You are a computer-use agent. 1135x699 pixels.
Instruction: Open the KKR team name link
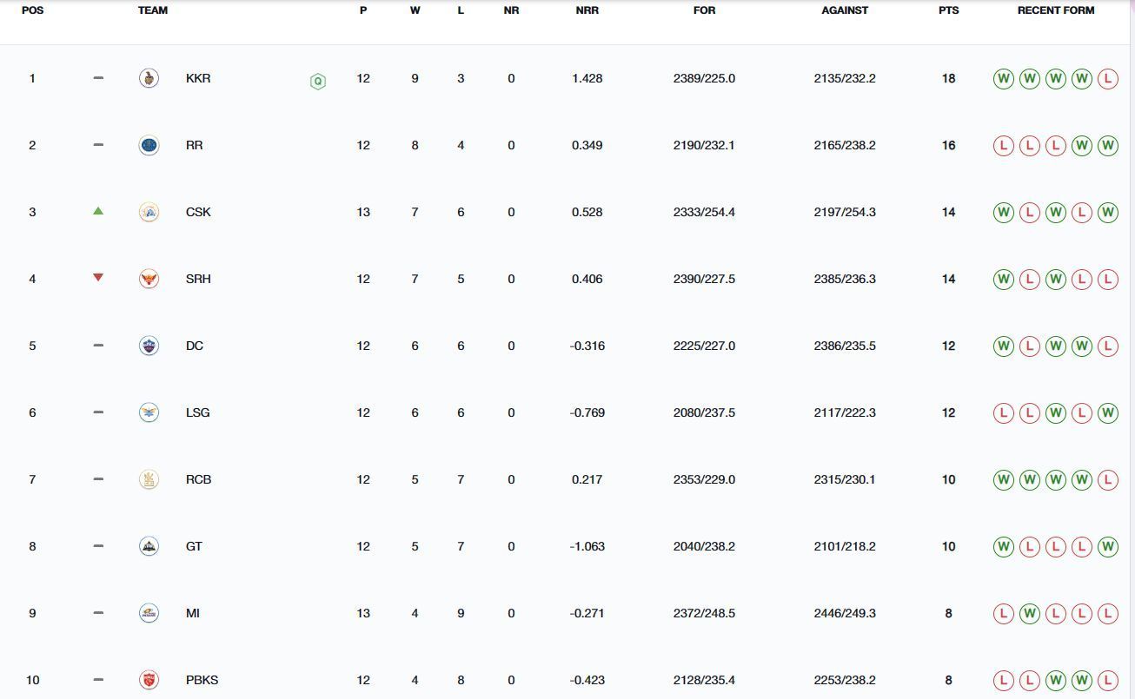tap(198, 78)
